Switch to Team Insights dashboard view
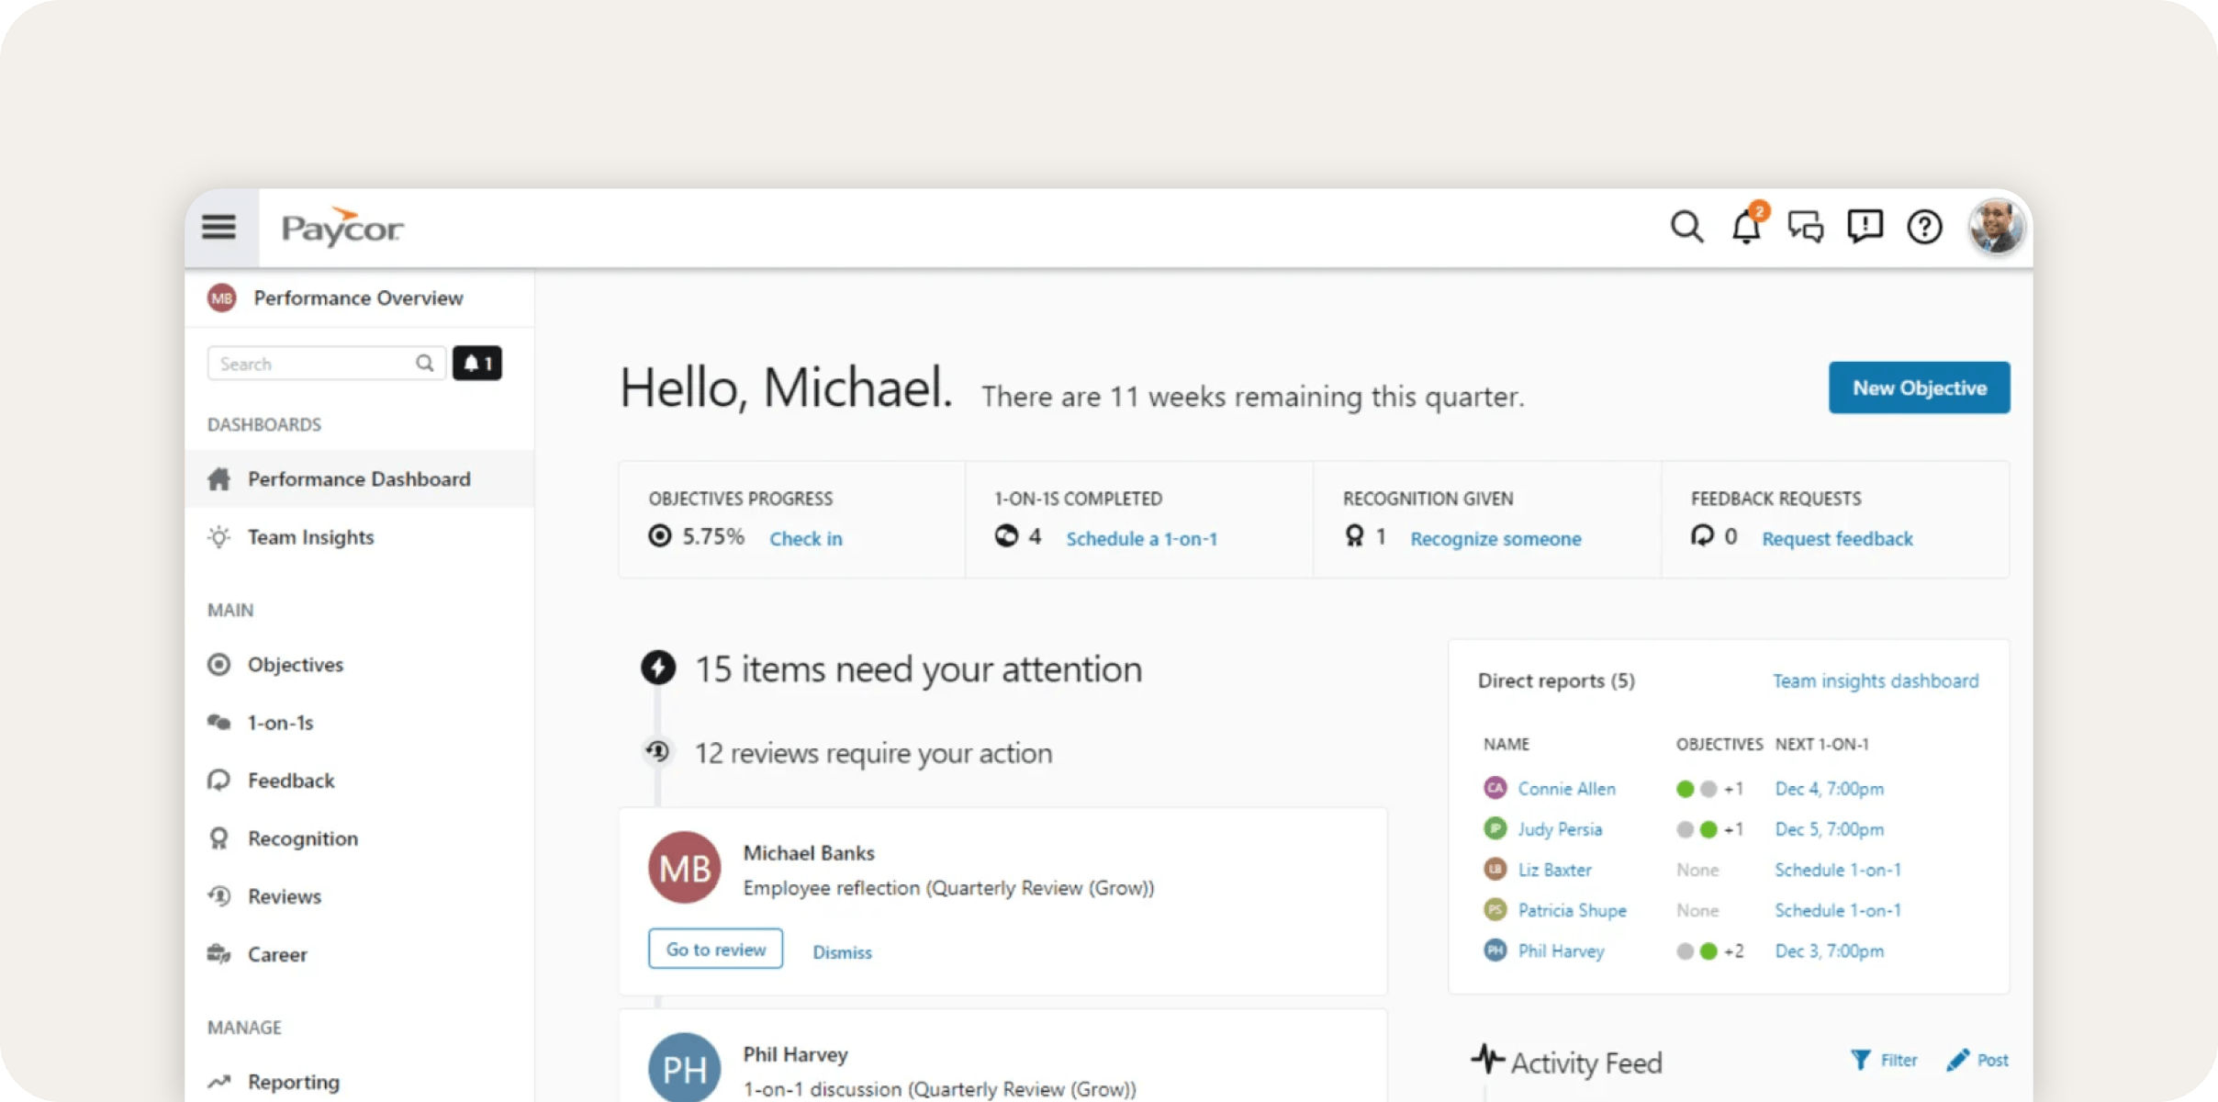2218x1102 pixels. 309,536
